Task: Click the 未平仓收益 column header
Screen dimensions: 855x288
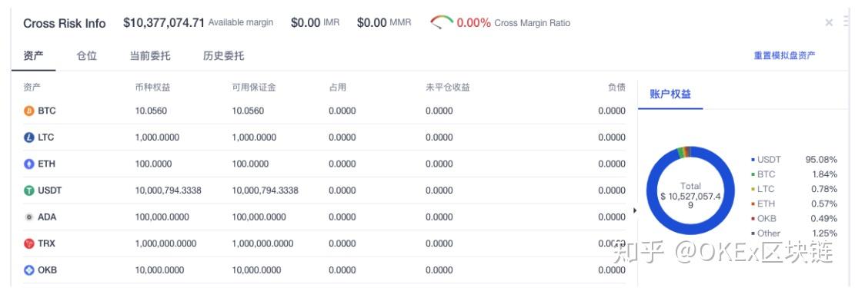Action: (448, 87)
